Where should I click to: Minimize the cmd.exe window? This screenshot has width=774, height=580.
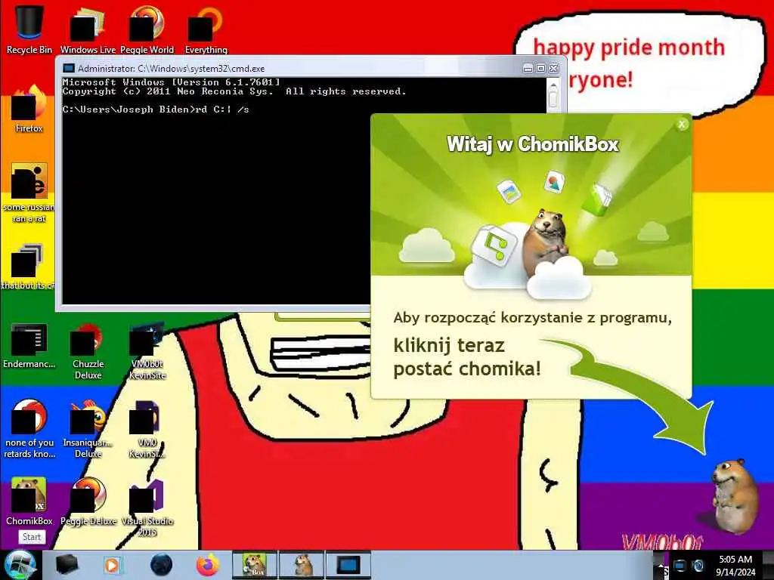coord(528,69)
